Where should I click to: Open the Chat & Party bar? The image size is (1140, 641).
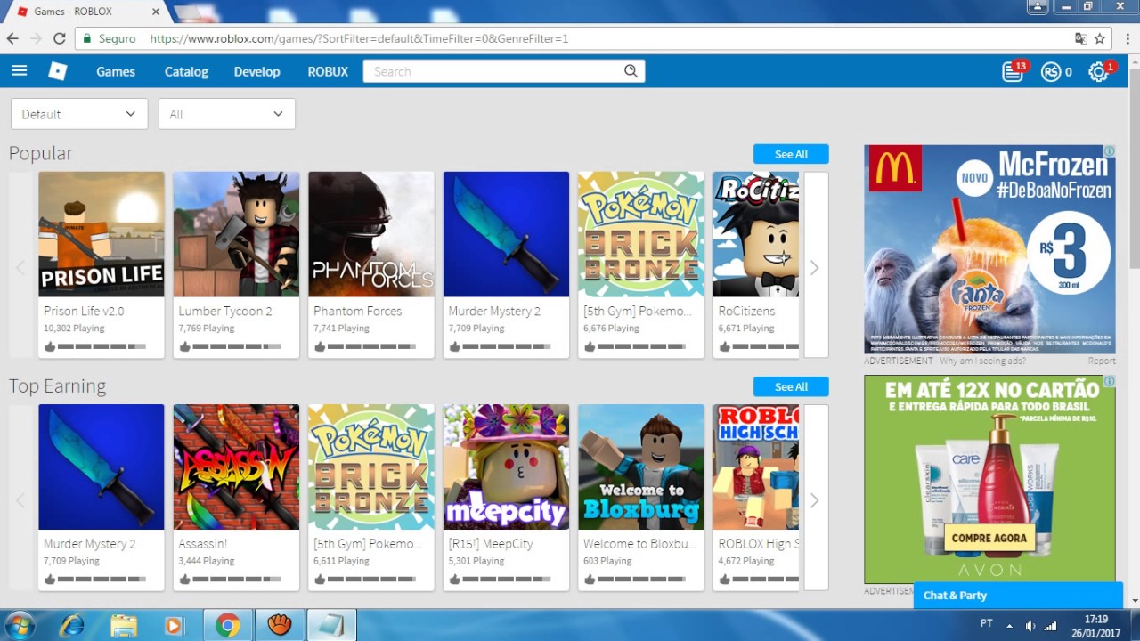click(x=1018, y=596)
